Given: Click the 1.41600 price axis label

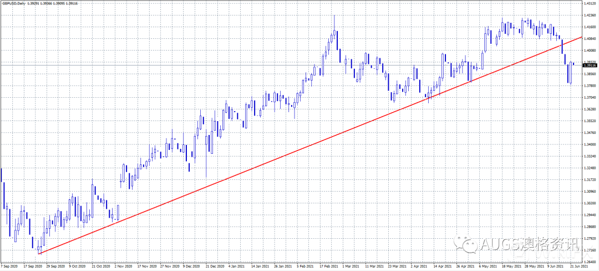Looking at the screenshot, I should click(590, 27).
